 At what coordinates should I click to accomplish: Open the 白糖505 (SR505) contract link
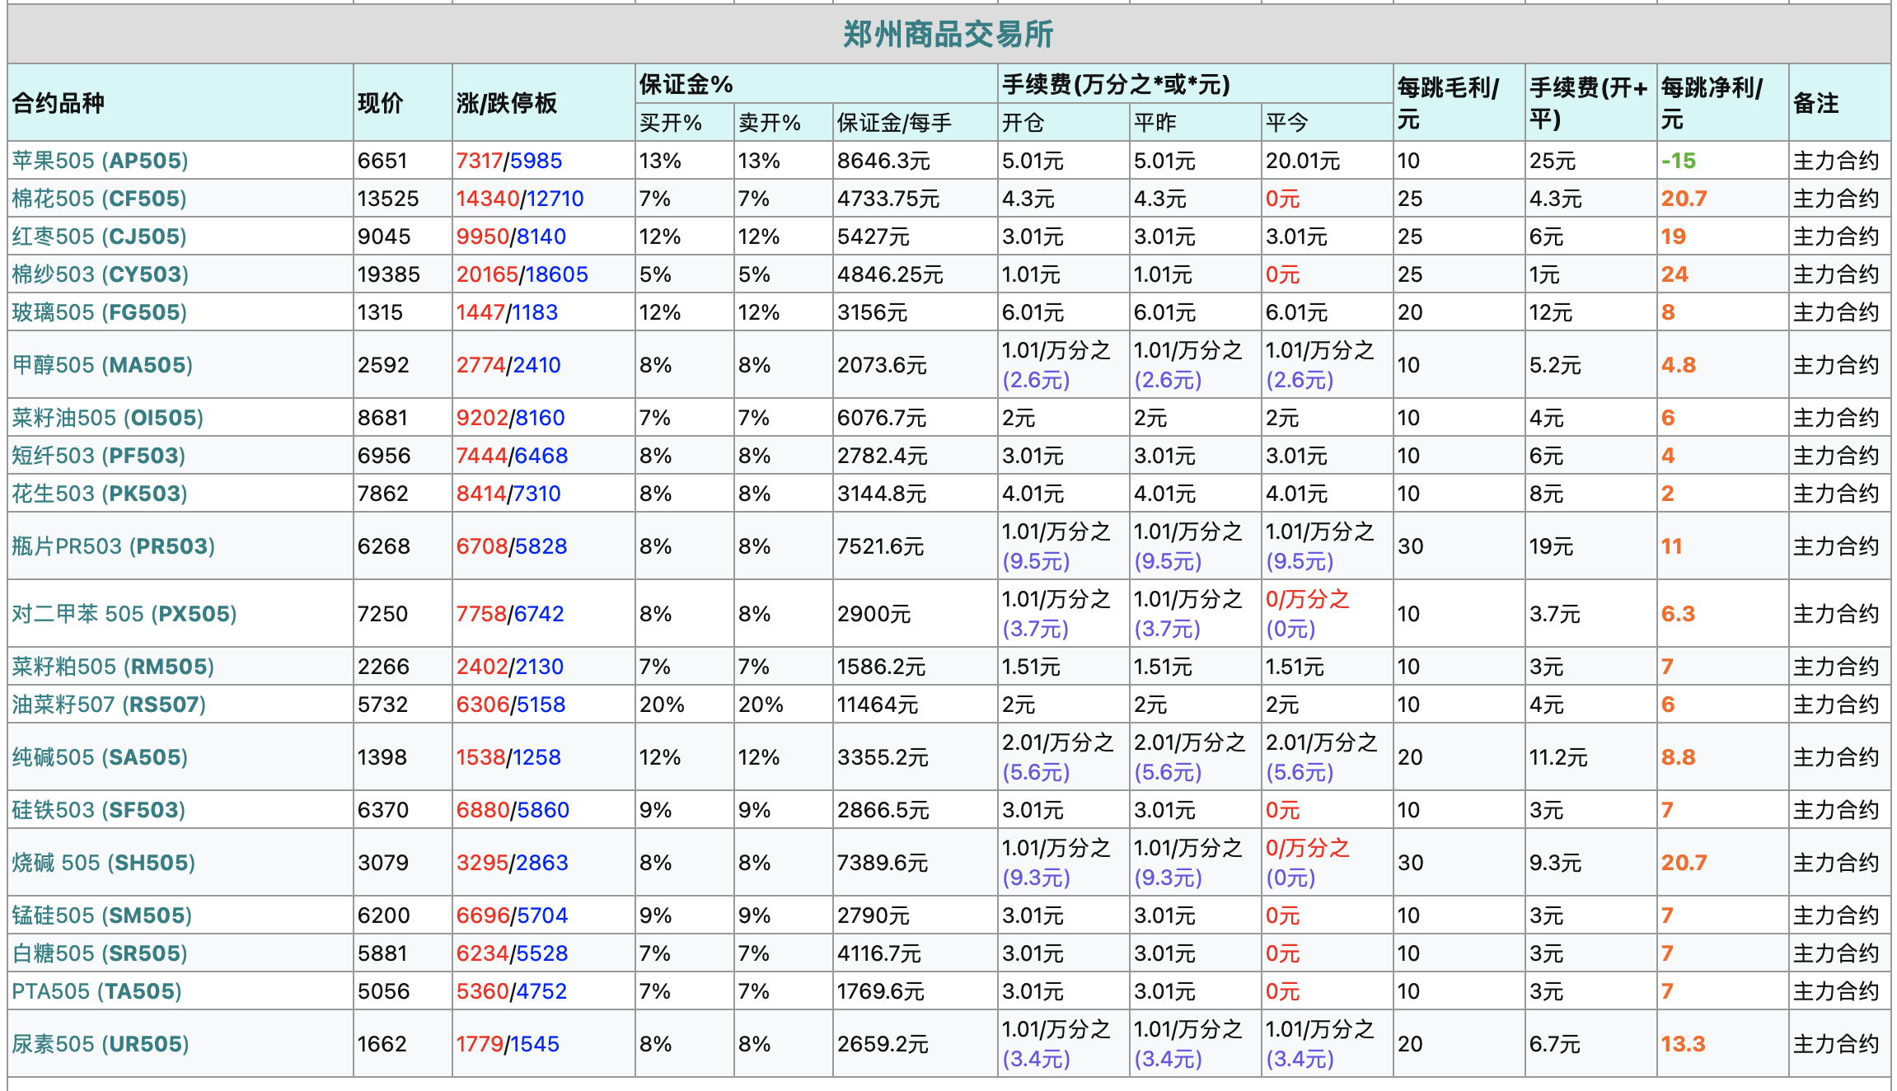pos(99,953)
